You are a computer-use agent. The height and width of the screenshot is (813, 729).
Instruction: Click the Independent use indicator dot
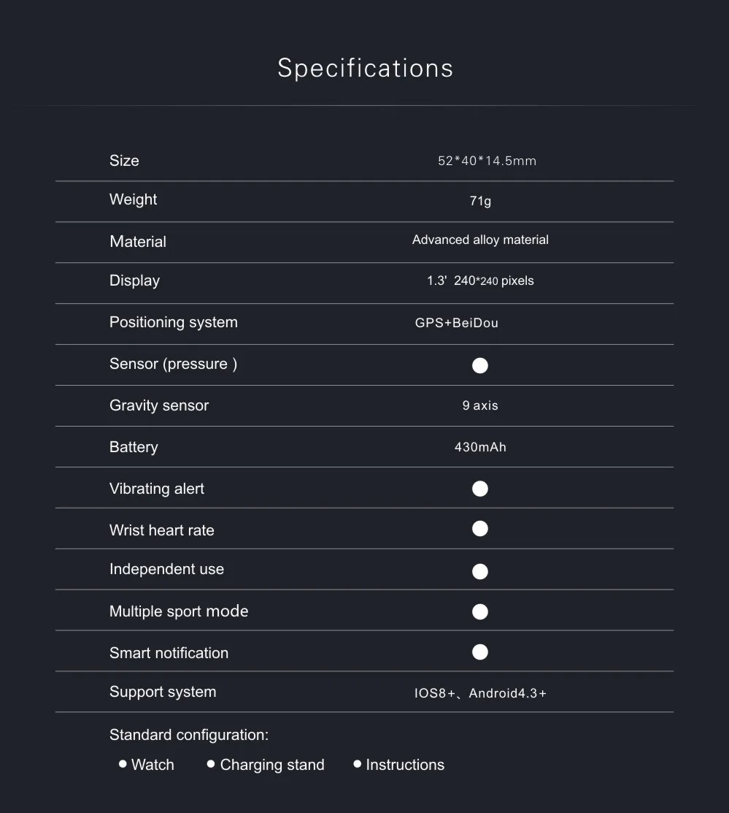tap(479, 571)
